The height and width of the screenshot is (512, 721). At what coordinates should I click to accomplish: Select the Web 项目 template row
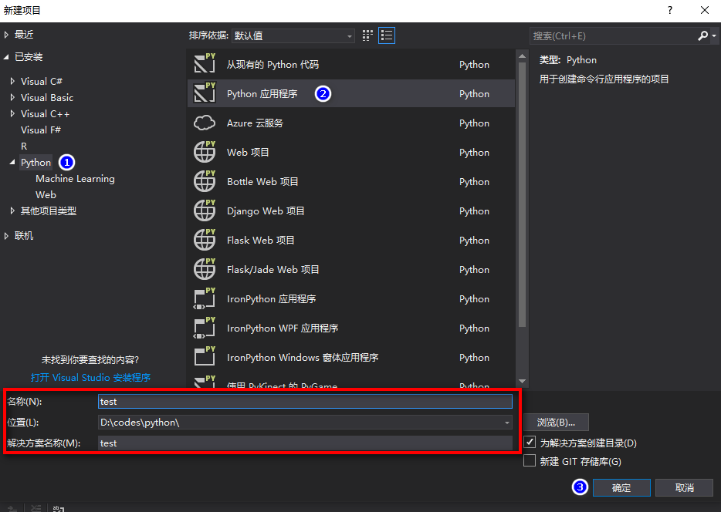point(350,152)
